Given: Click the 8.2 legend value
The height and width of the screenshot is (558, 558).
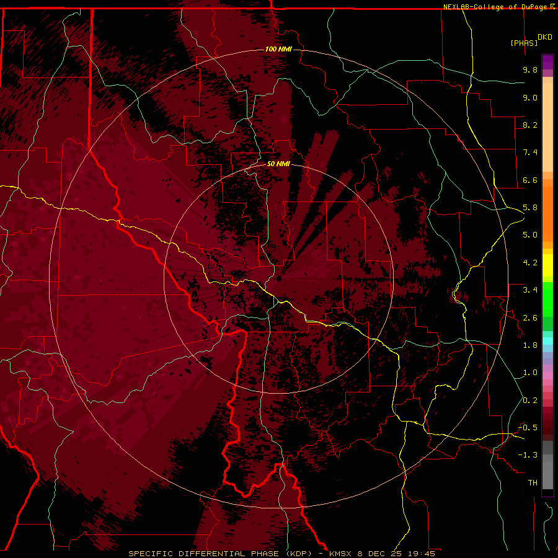Looking at the screenshot, I should point(530,125).
